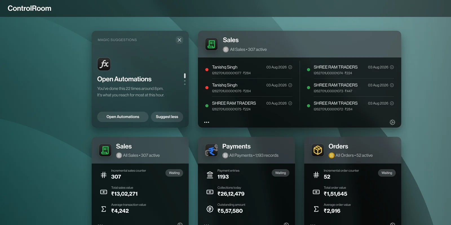Click the Incremental order counter value 52
Viewport: 451px width, 225px height.
point(327,177)
